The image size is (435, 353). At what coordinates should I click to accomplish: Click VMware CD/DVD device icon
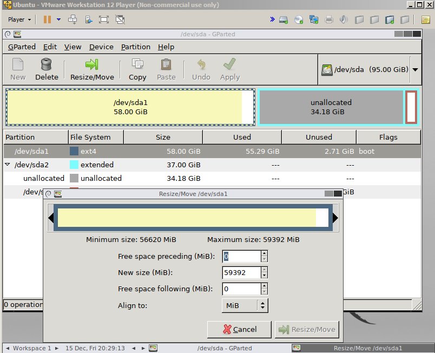(x=299, y=19)
